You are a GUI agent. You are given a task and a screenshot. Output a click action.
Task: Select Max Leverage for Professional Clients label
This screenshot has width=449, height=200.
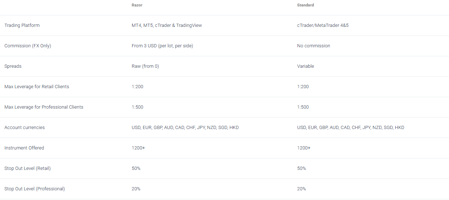pyautogui.click(x=44, y=107)
